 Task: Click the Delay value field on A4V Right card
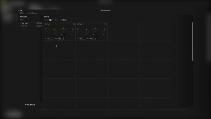pos(93,39)
